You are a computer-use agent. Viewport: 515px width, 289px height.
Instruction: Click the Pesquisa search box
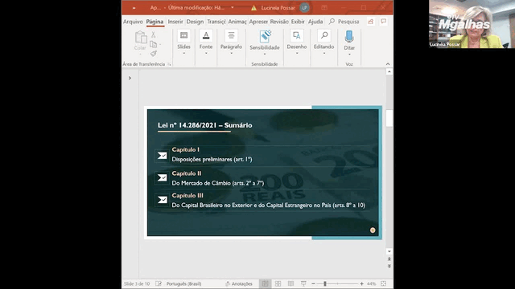pos(344,22)
